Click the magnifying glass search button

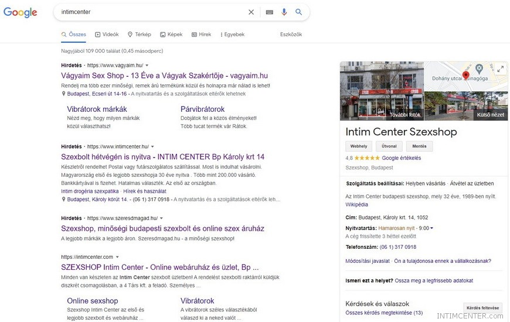point(299,12)
